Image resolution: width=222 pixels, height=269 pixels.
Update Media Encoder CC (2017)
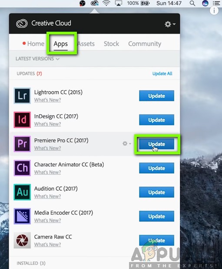click(157, 216)
